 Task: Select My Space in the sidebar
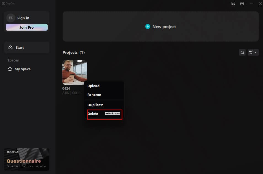23,69
